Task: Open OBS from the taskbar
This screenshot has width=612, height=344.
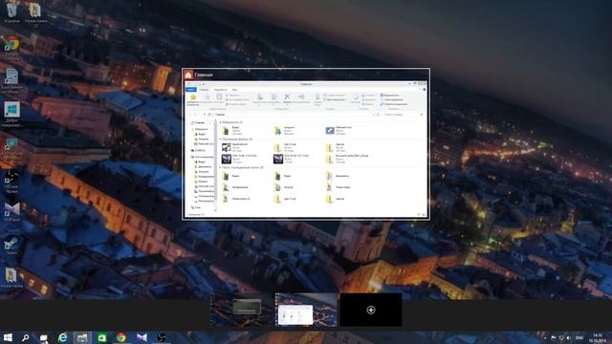Action: click(162, 337)
